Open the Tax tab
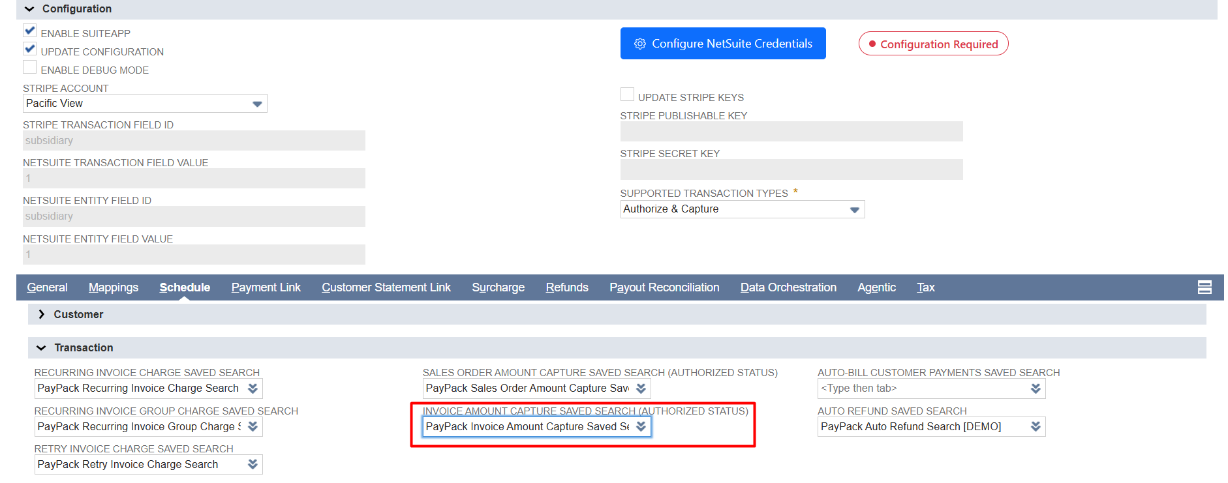Image resolution: width=1228 pixels, height=483 pixels. (926, 287)
